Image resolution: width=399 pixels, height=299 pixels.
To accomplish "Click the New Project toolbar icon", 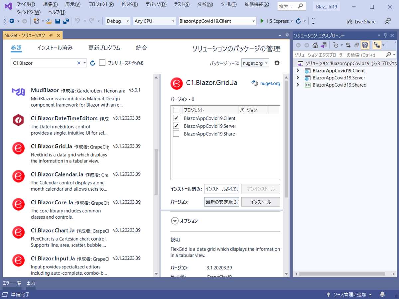I will (36, 21).
